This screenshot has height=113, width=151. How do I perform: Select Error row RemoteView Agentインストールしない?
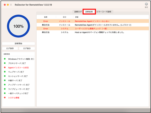(x=93, y=21)
